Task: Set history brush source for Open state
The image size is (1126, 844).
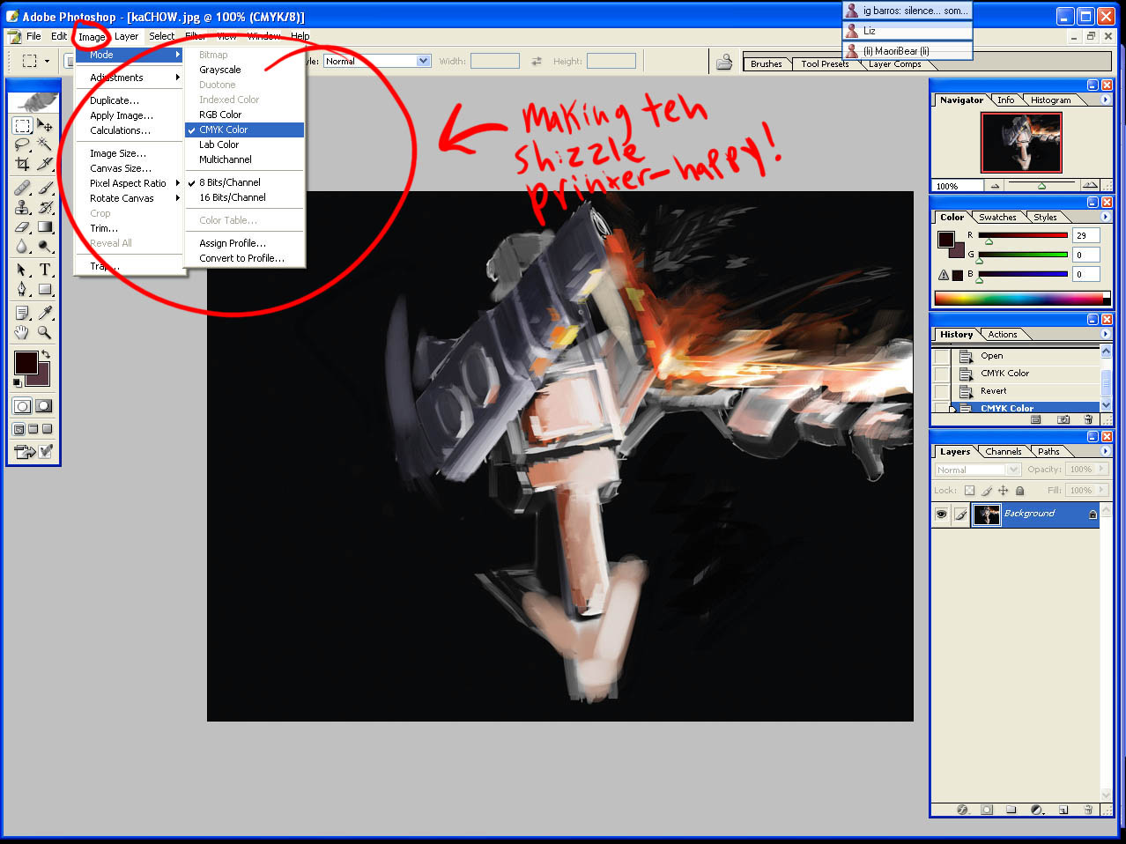Action: point(942,356)
